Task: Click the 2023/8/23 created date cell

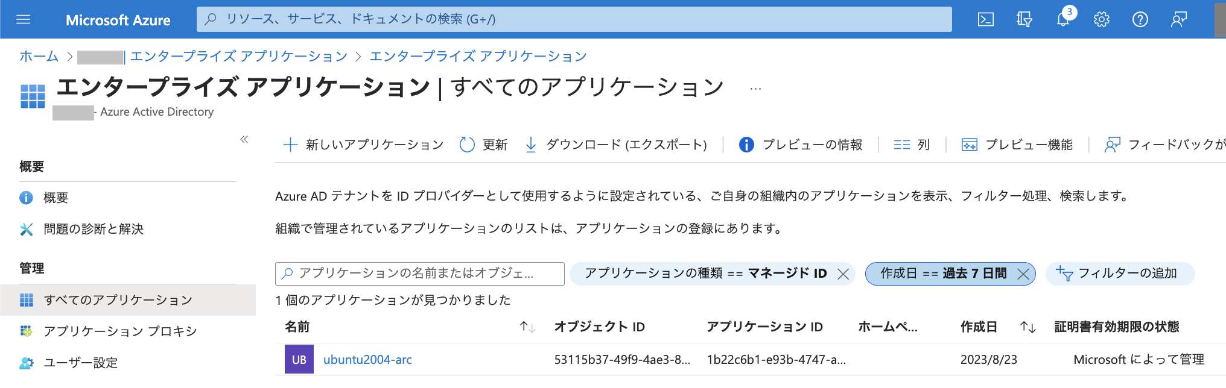Action: [989, 360]
